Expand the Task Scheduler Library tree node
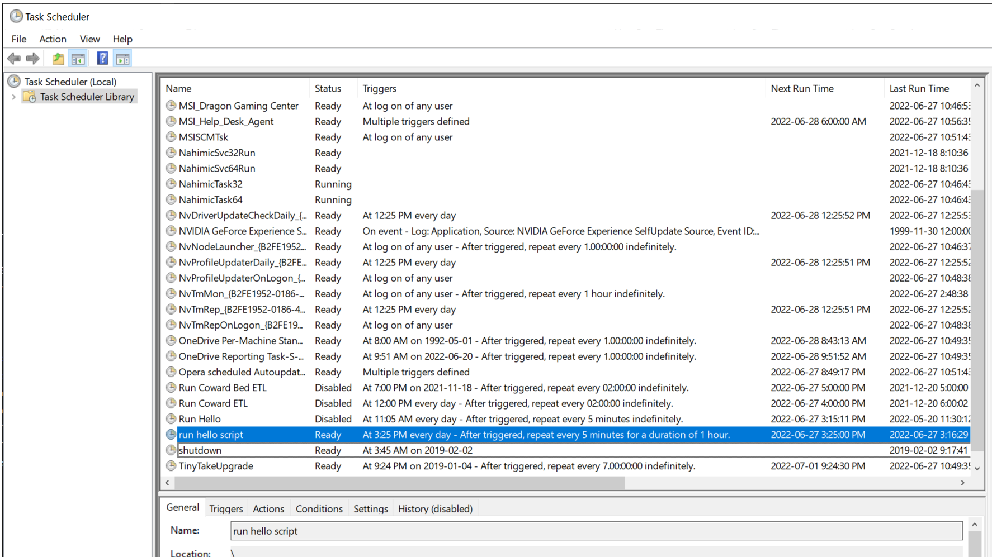The image size is (992, 557). 14,97
